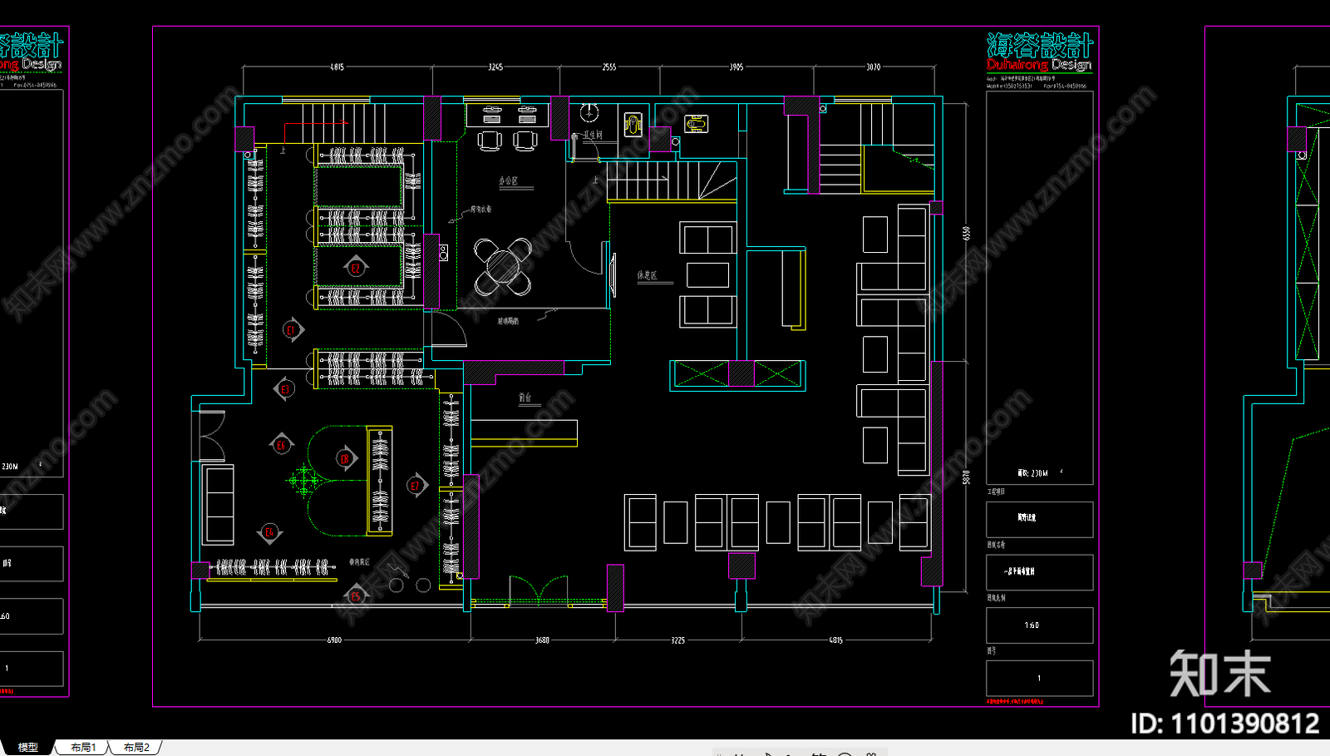1330x756 pixels.
Task: Select the 3680 dimension text
Action: coord(542,640)
